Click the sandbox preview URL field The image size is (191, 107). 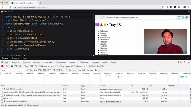point(141,18)
